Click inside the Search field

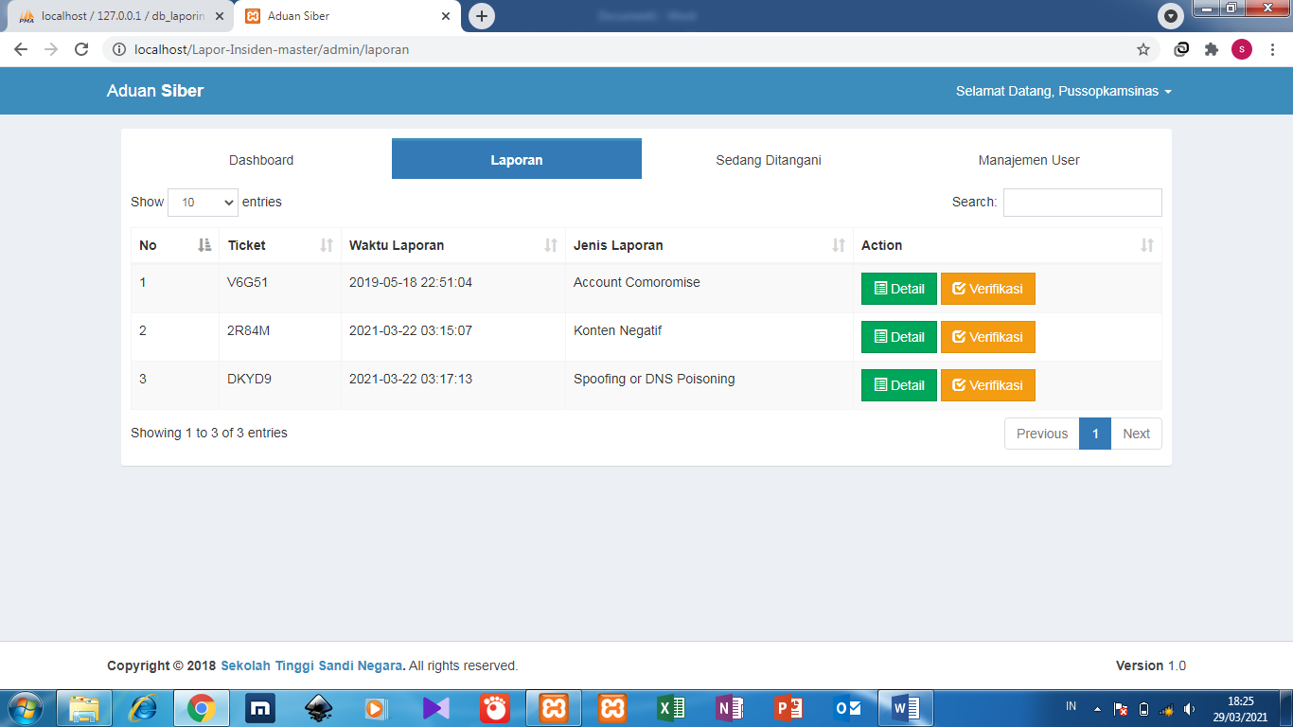(1082, 202)
